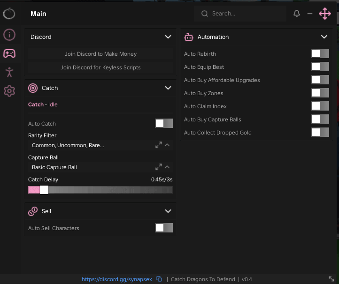Click the Automation robot icon
The height and width of the screenshot is (284, 339).
pyautogui.click(x=189, y=37)
